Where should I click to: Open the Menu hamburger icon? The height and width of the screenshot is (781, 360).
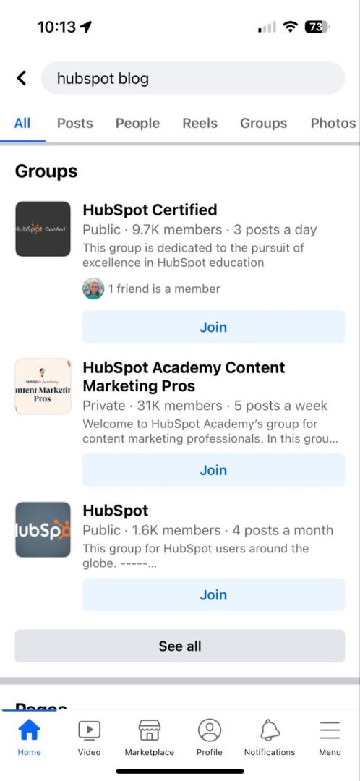[x=330, y=730]
